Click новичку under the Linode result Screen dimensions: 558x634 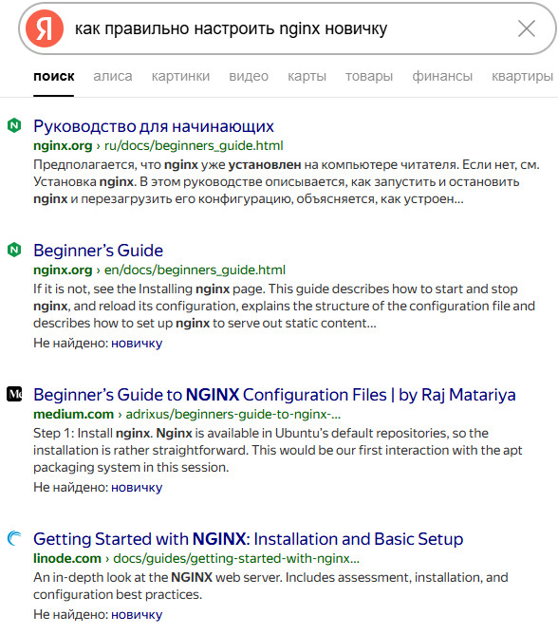[x=137, y=614]
